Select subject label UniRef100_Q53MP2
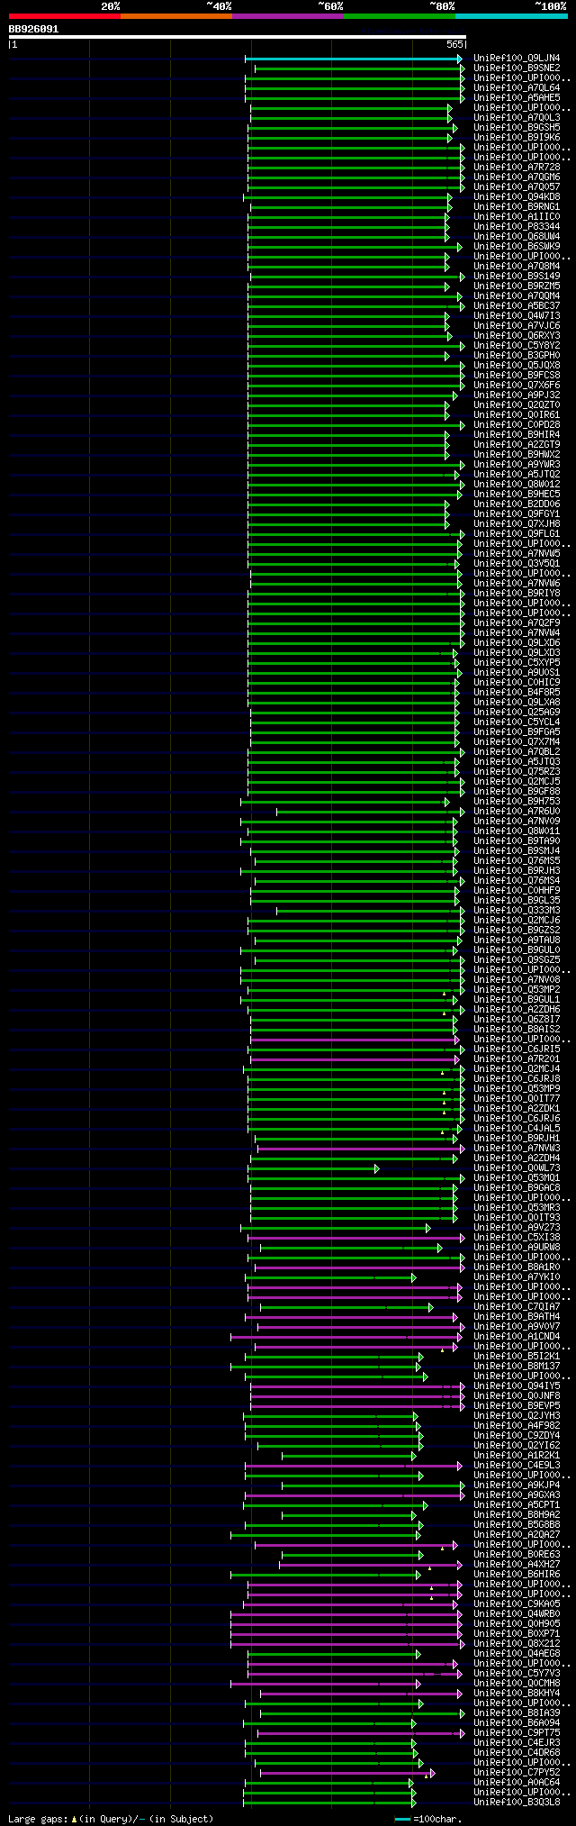 tap(517, 990)
